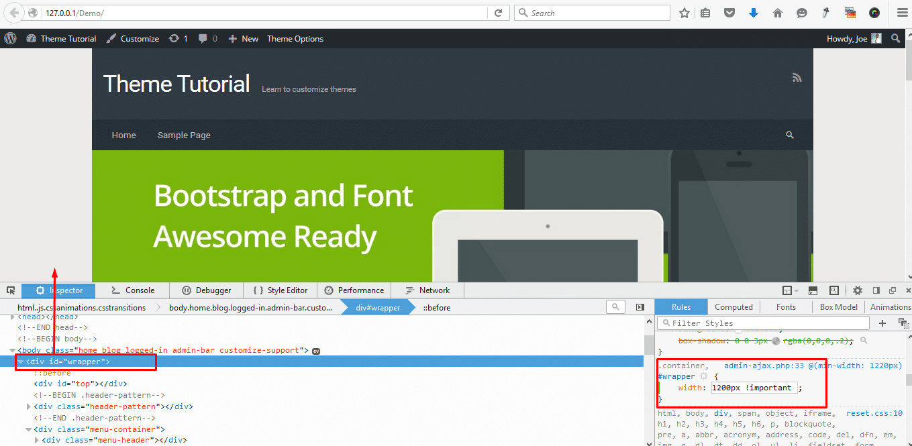The width and height of the screenshot is (912, 446).
Task: Click the Home navigation link
Action: (124, 135)
